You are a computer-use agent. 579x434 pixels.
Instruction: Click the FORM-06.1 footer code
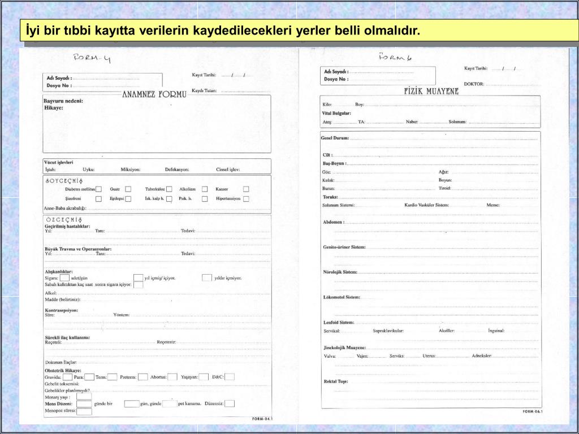click(x=533, y=411)
